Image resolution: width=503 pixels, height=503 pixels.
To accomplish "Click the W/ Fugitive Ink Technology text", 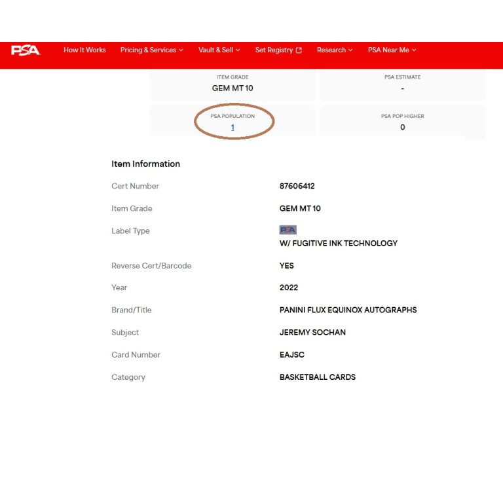I will tap(338, 243).
